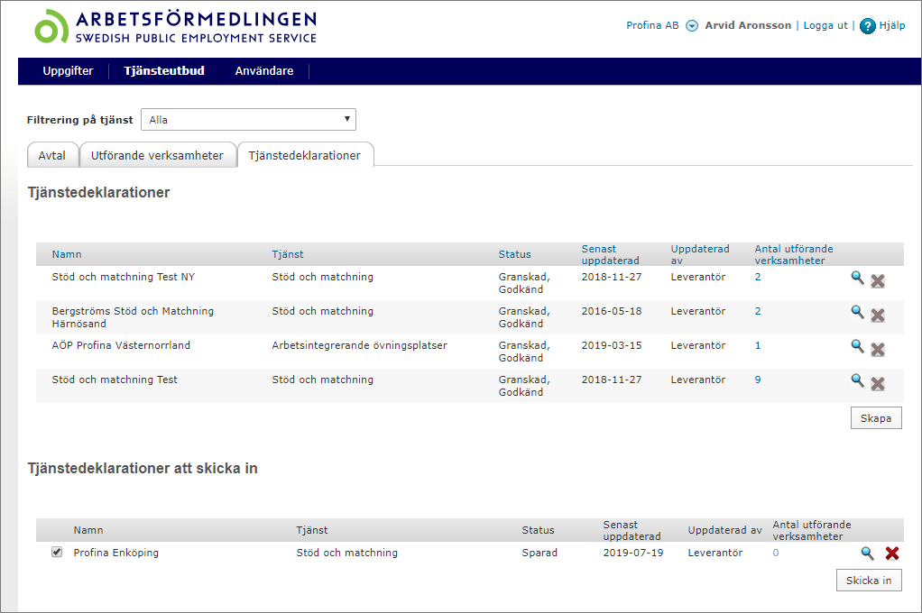Click delete X for AÖP Profina Västernorrland
This screenshot has width=922, height=613.
[x=877, y=350]
